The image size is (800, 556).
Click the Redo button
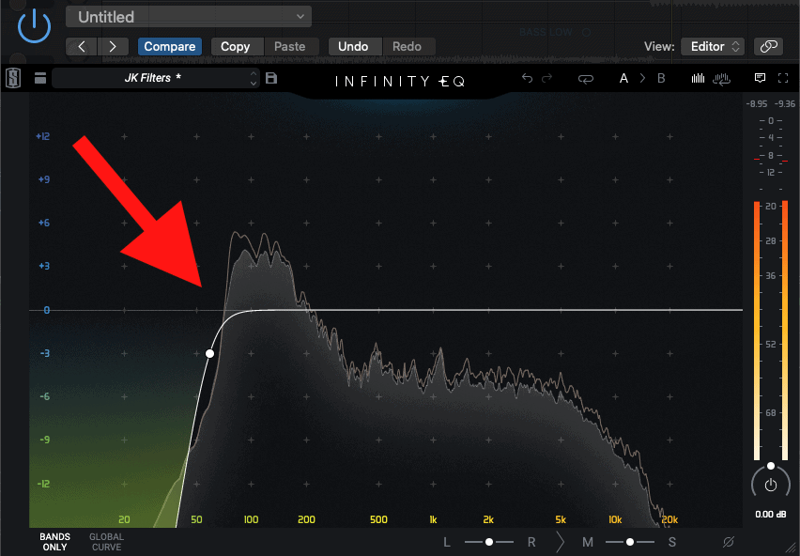tap(408, 46)
